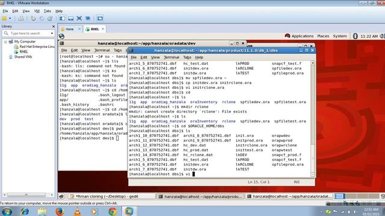The image size is (385, 216).
Task: Open File menu in dbs terminal
Action: 134,58
